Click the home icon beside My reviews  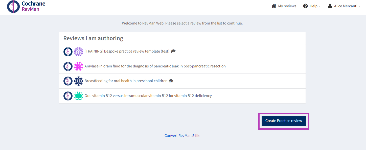coord(274,6)
